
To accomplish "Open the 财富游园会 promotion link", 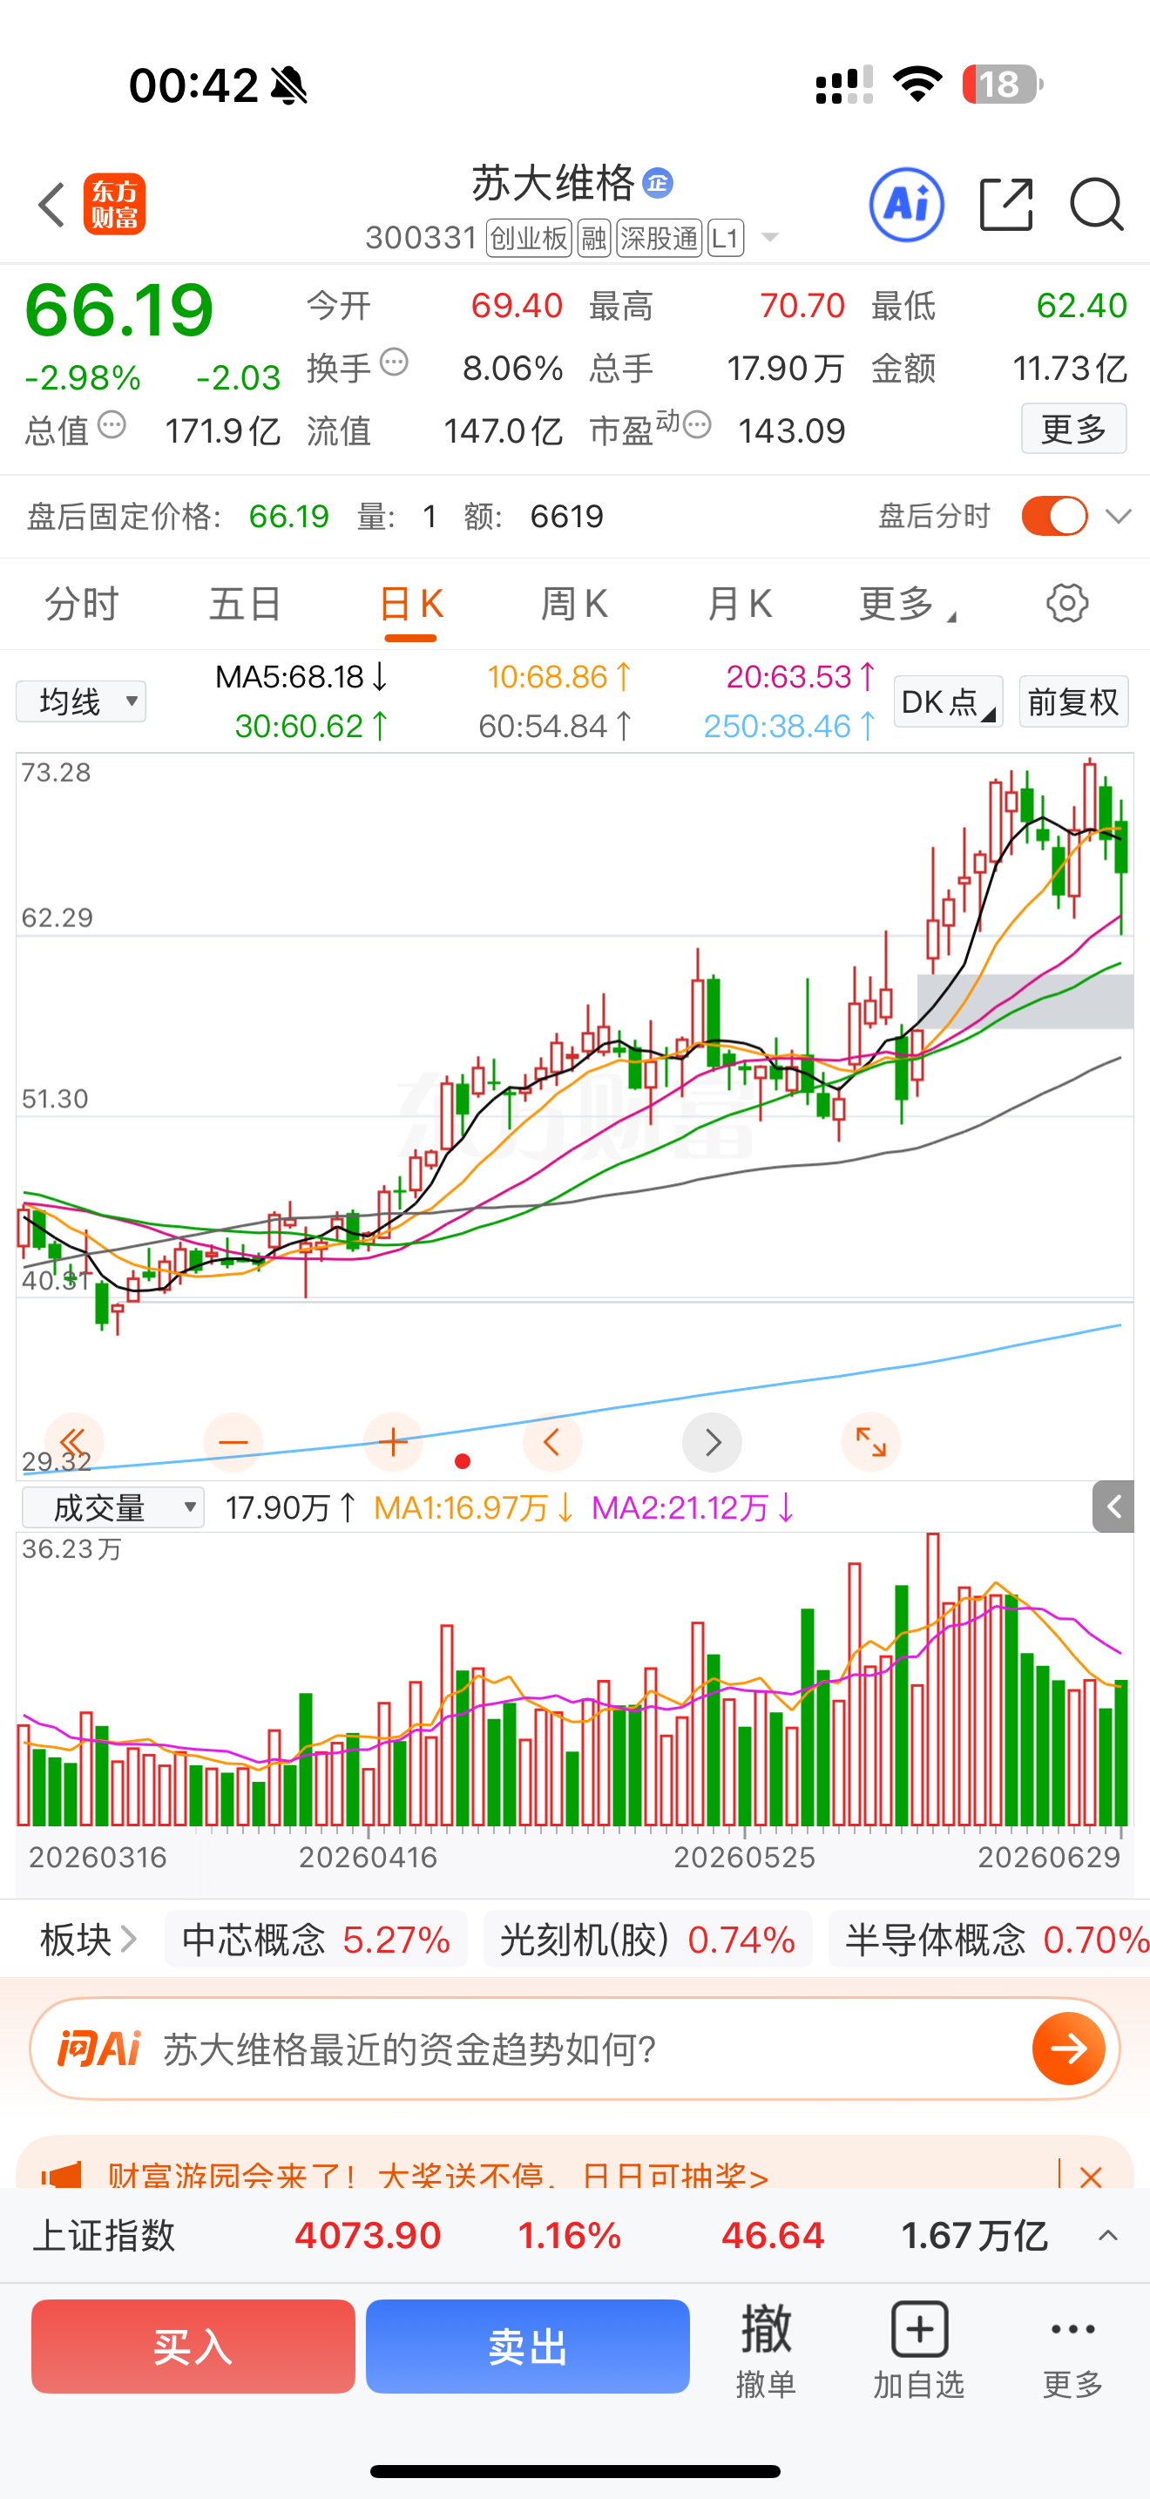I will (x=438, y=2176).
